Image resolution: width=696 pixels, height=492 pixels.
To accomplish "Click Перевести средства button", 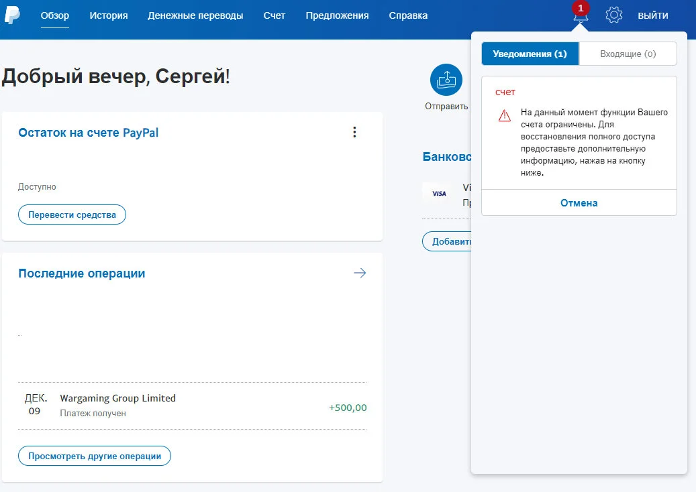I will pos(72,214).
